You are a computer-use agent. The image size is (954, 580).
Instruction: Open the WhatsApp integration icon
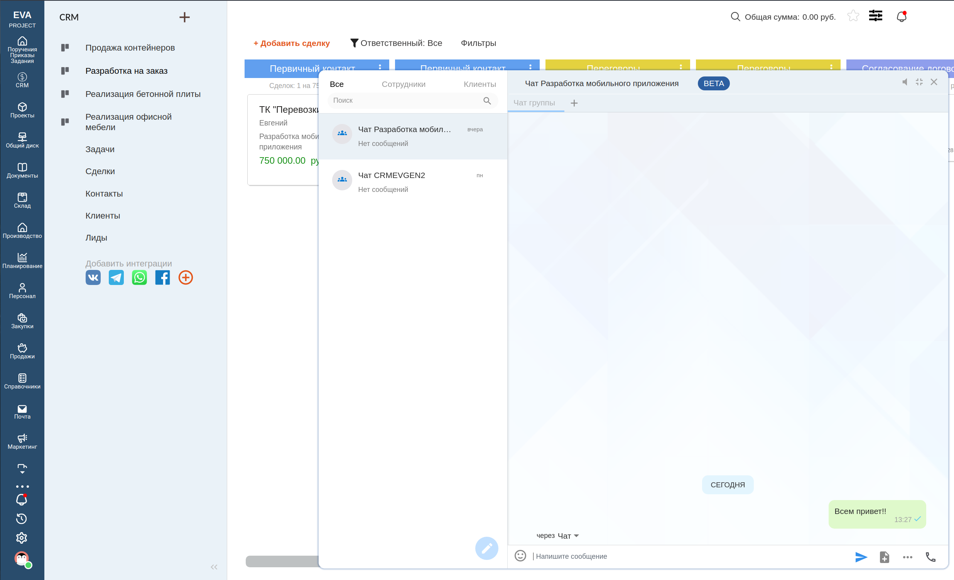tap(139, 277)
